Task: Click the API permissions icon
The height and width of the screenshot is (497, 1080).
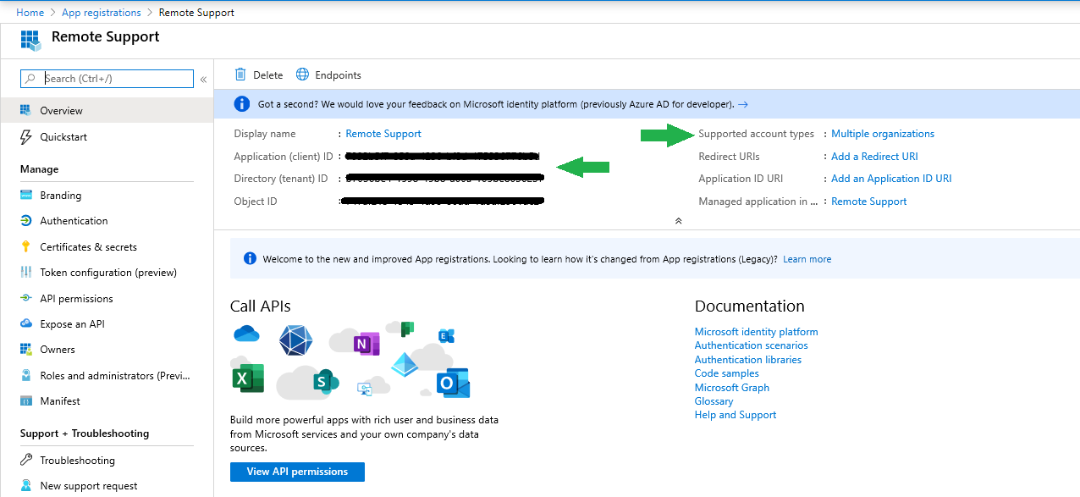Action: point(25,299)
